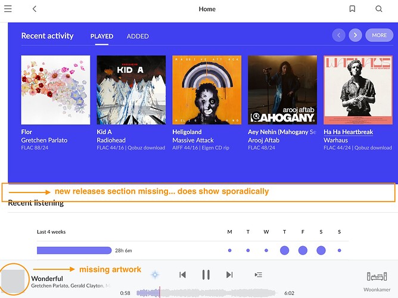Click the 28h 6m listening bar

click(74, 250)
